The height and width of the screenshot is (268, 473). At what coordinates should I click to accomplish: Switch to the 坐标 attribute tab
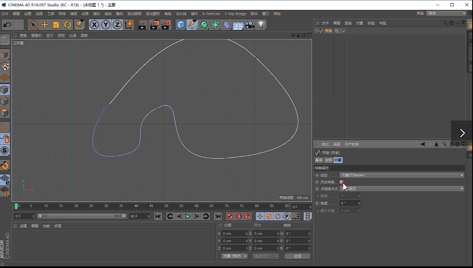[328, 160]
